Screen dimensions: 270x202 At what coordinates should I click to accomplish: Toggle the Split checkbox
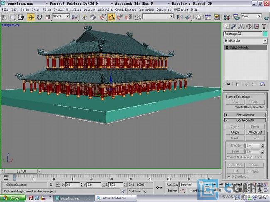(249, 171)
